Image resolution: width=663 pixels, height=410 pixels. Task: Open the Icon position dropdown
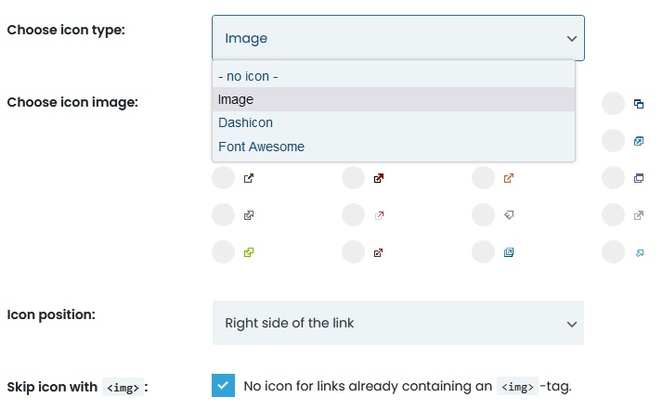point(398,323)
